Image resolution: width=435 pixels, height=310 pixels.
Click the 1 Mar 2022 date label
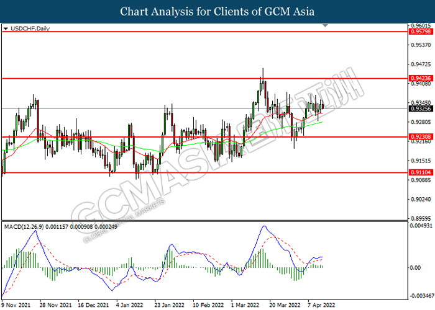(245, 305)
